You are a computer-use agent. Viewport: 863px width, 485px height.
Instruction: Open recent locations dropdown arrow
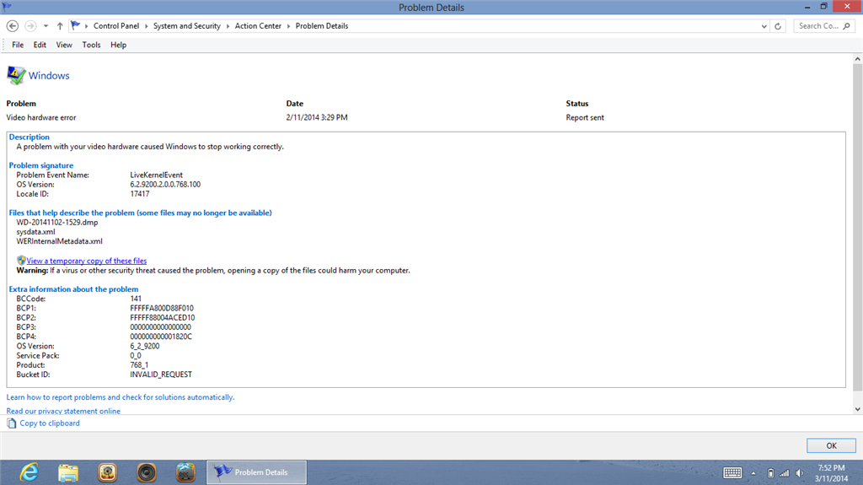[x=46, y=26]
